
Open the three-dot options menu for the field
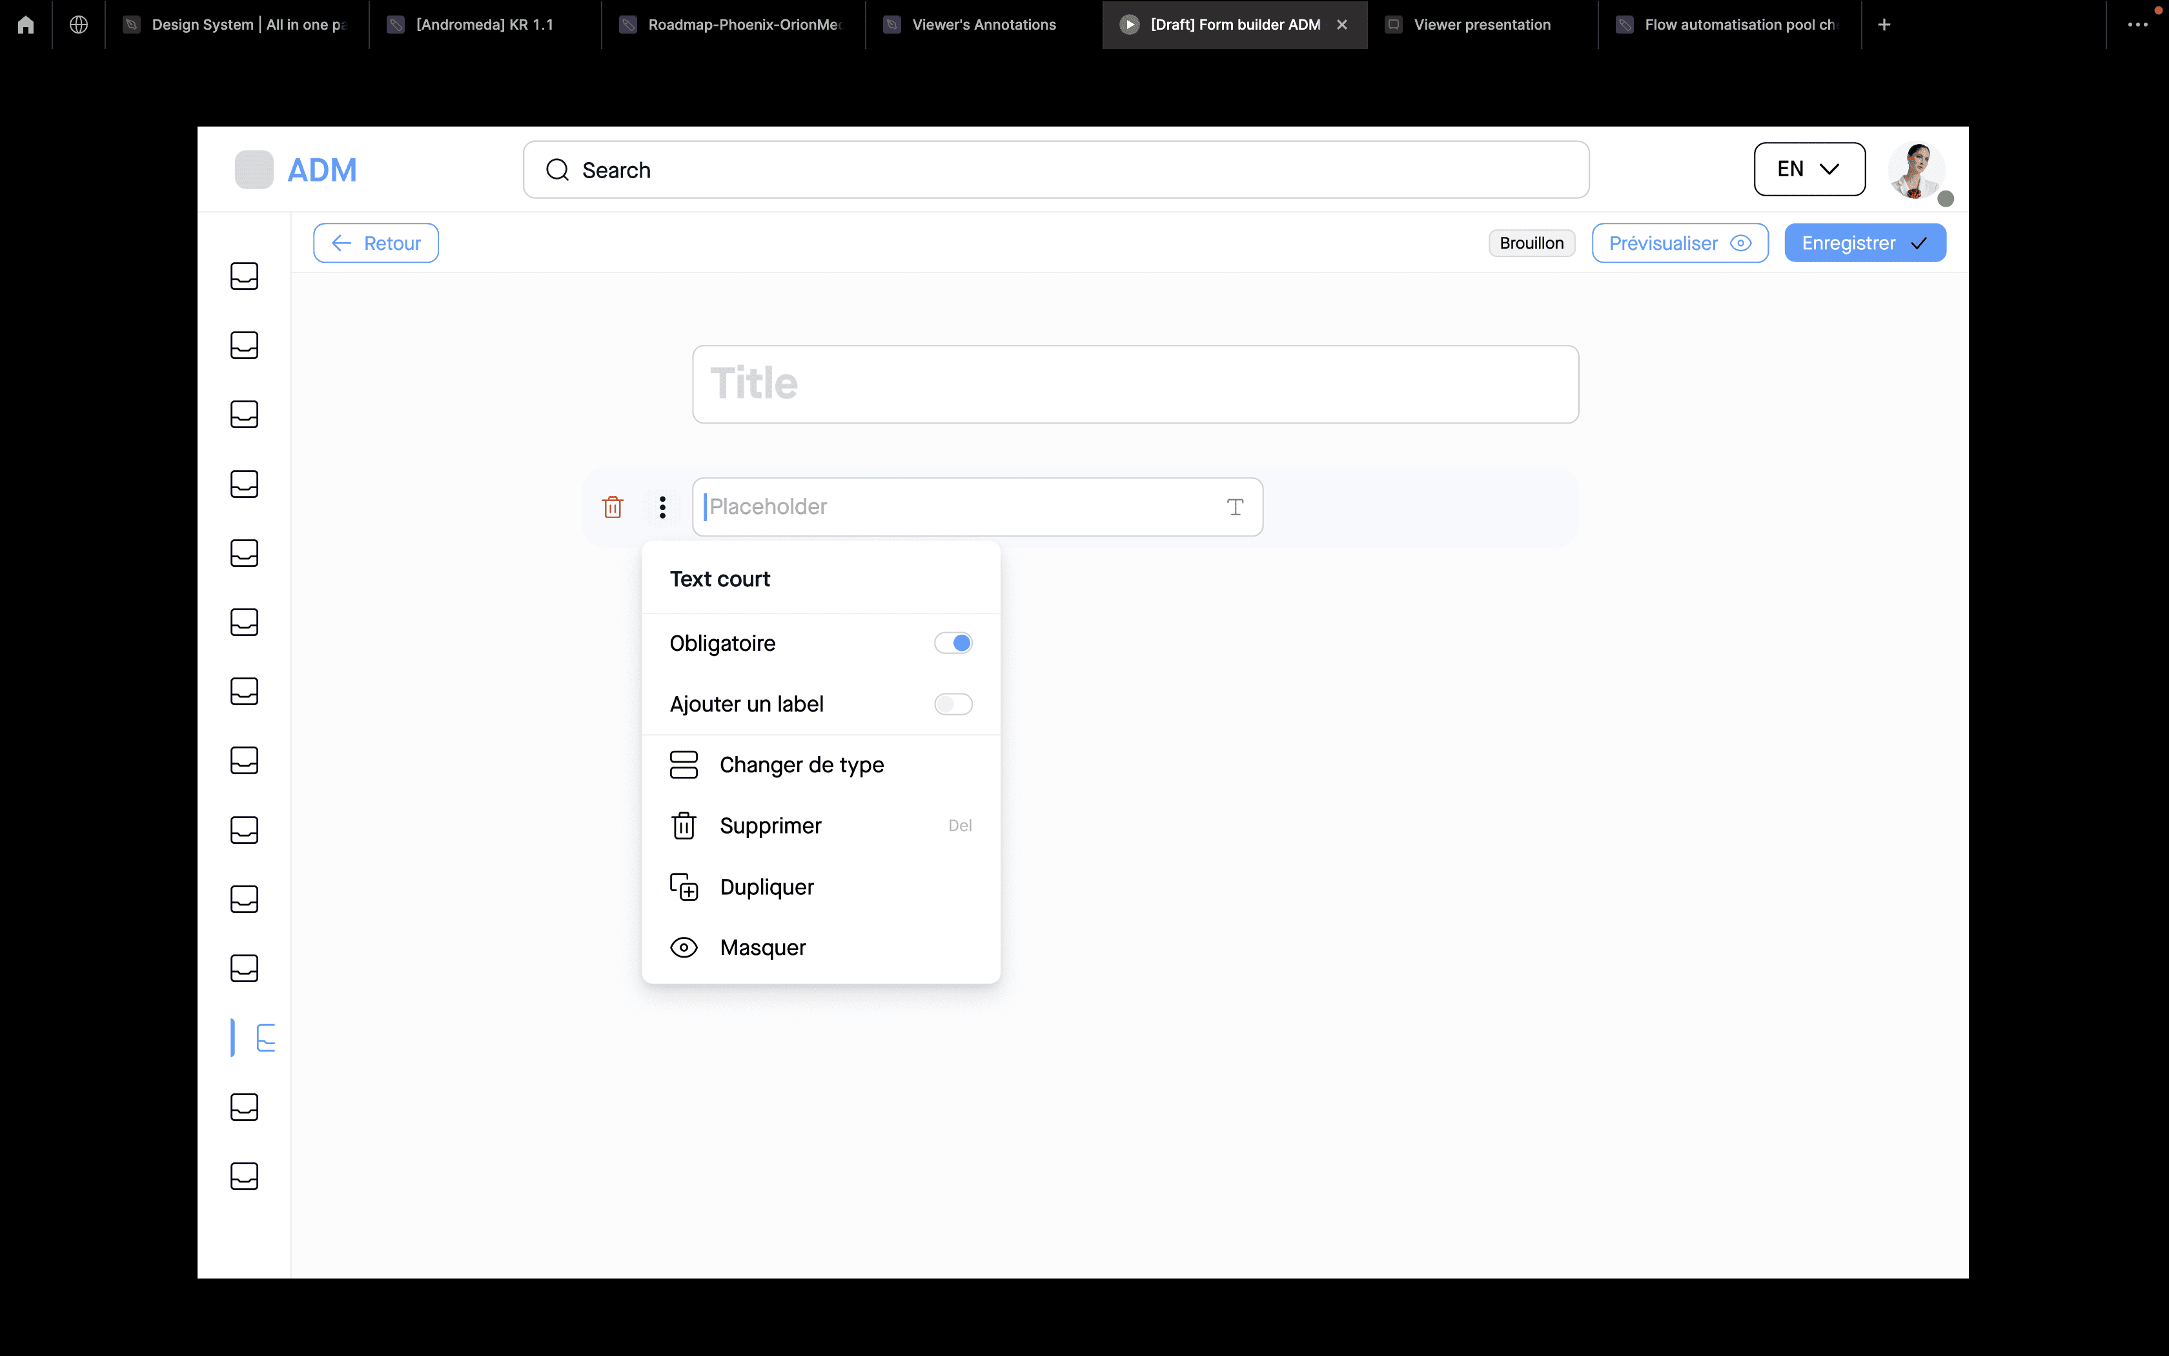(x=662, y=507)
